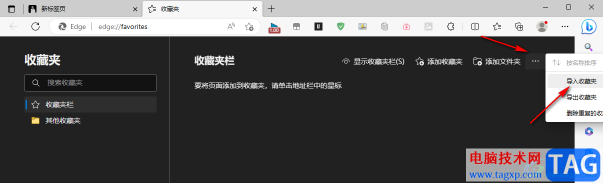Open the favorites page more options ellipsis
The image size is (603, 183).
tap(535, 61)
